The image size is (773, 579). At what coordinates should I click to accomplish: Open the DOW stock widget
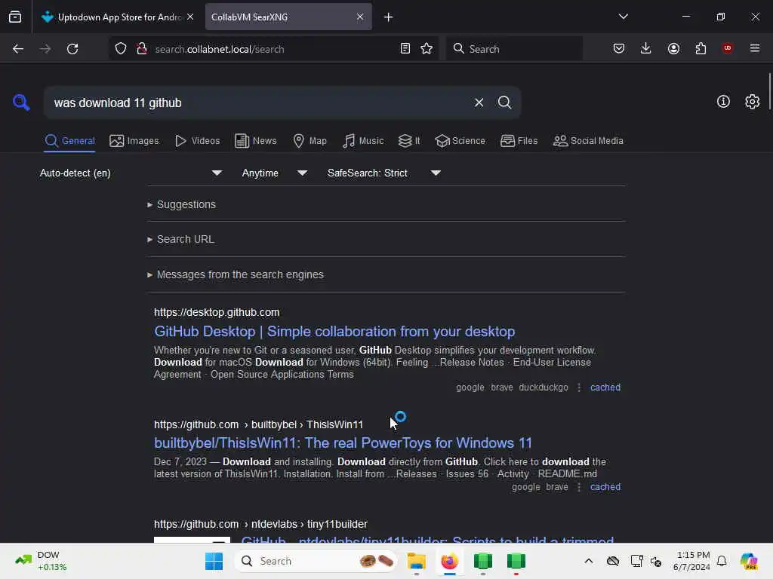coord(41,561)
